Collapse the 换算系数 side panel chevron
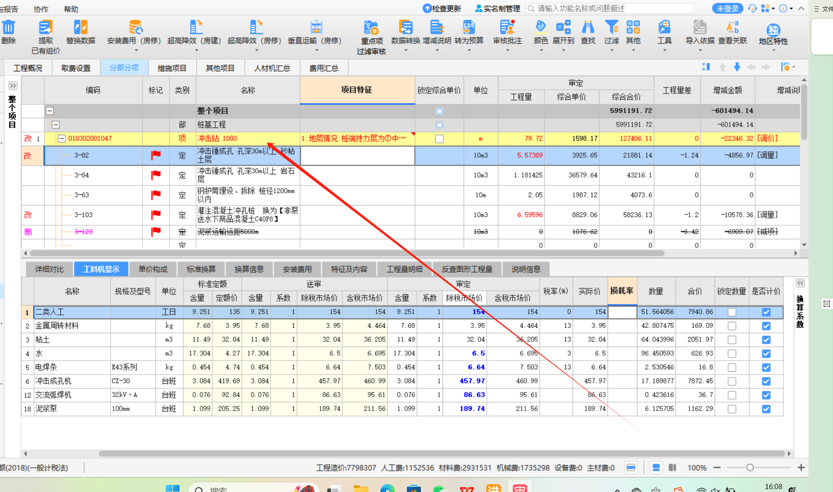833x492 pixels. [x=800, y=283]
